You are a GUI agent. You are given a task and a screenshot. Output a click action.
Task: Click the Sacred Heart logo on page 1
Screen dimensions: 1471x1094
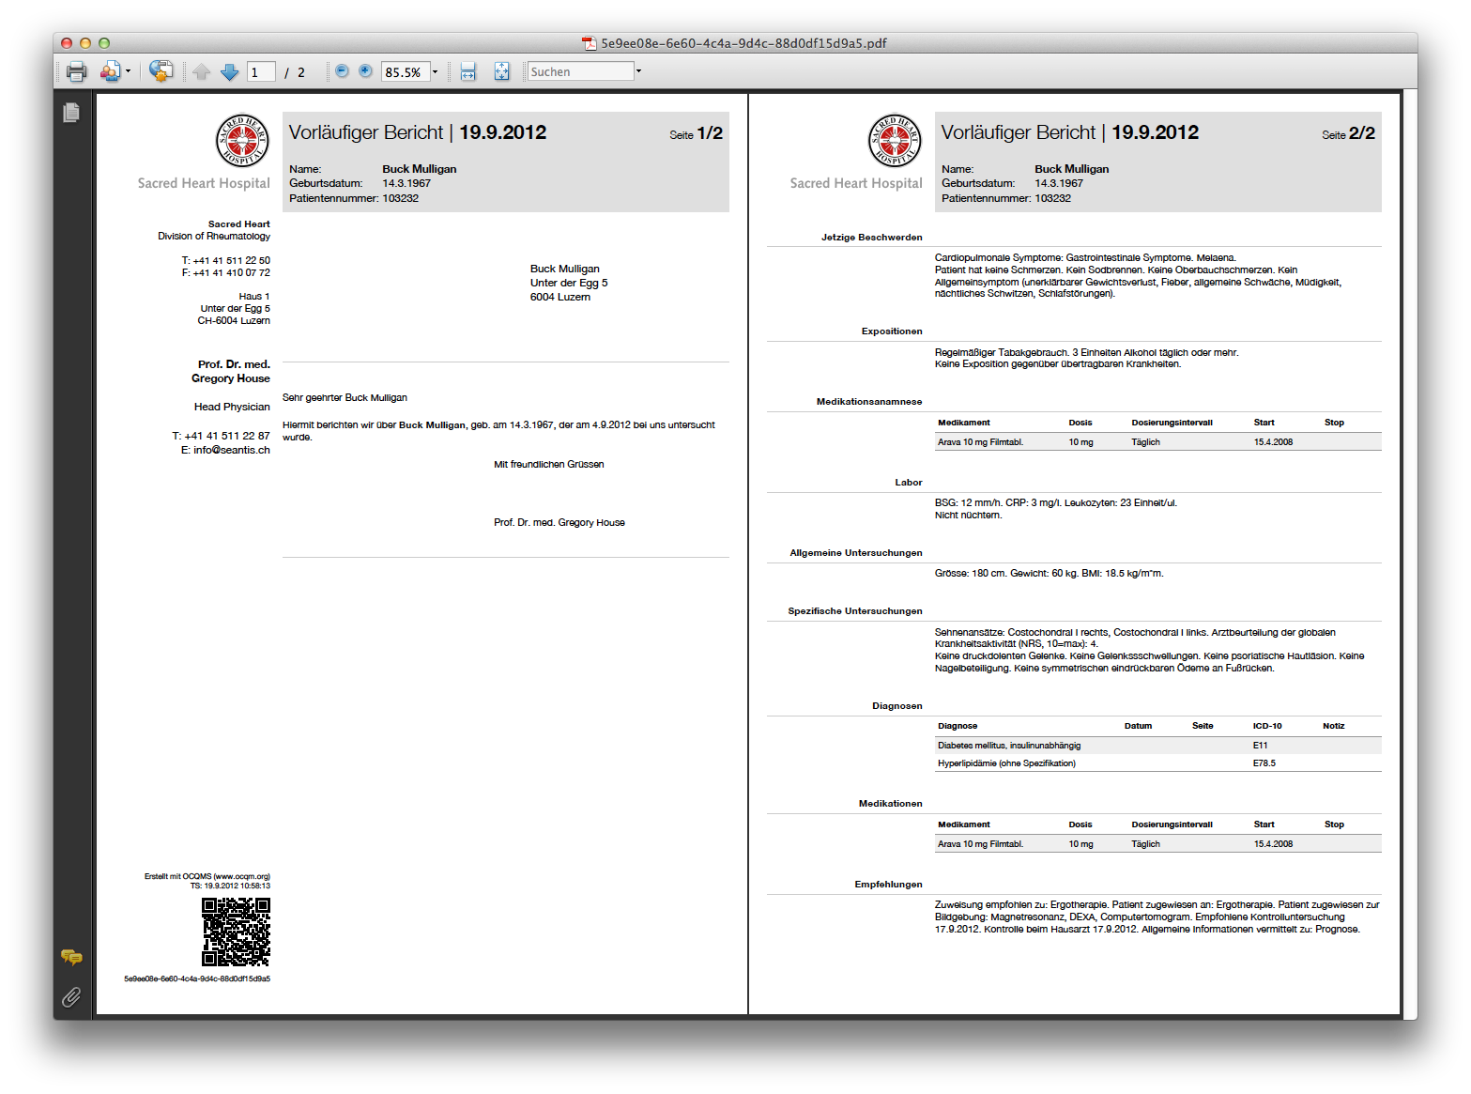click(x=242, y=141)
